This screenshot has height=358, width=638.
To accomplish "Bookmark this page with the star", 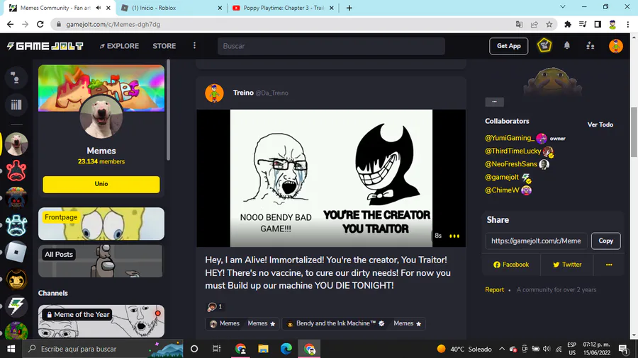I will coord(549,24).
